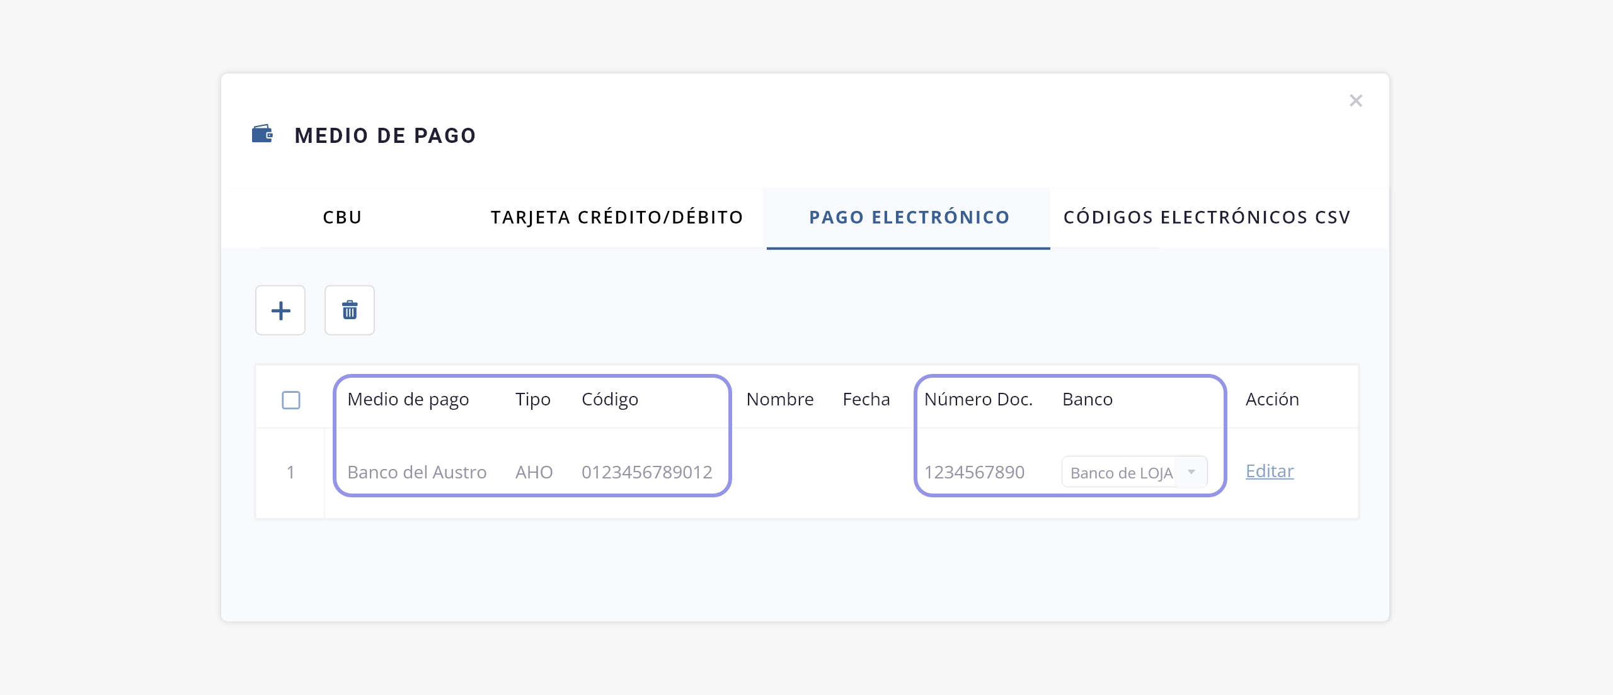The height and width of the screenshot is (695, 1613).
Task: Click the Medio de pago column header
Action: (408, 399)
